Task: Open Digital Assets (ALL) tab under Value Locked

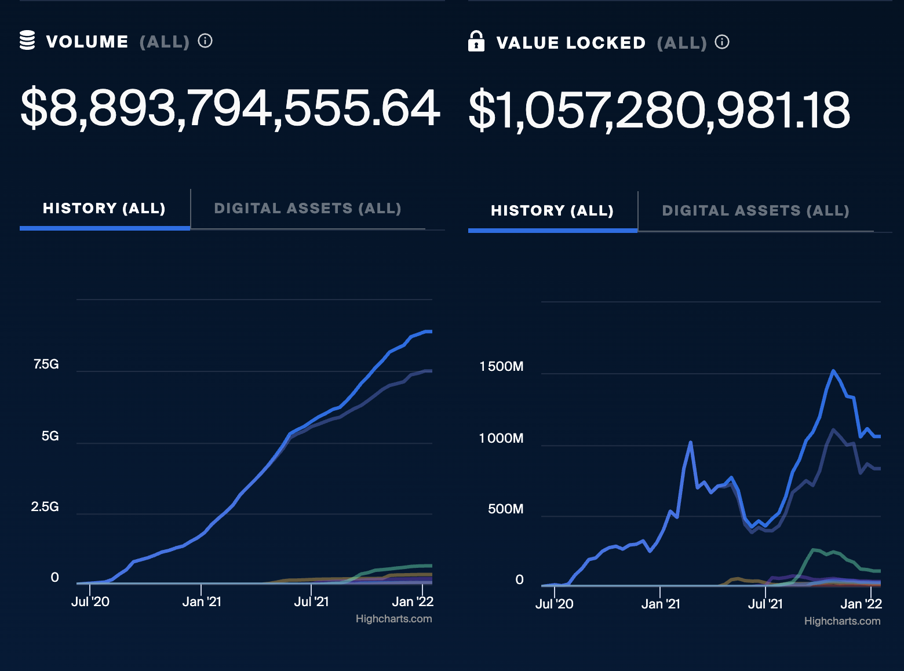Action: [756, 211]
